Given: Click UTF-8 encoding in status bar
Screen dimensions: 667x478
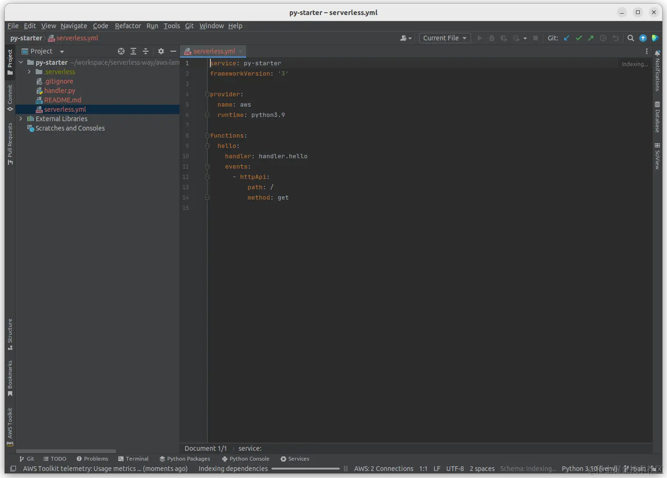Looking at the screenshot, I should 455,469.
